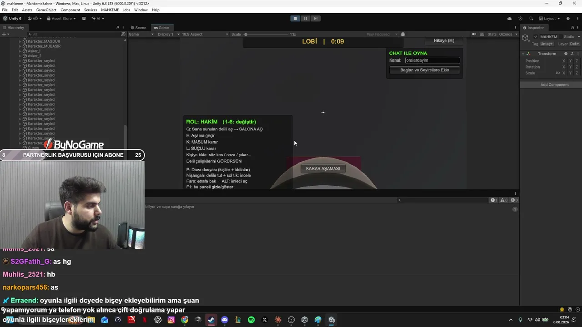Open Instagram from the taskbar
This screenshot has width=582, height=327.
pos(171,320)
